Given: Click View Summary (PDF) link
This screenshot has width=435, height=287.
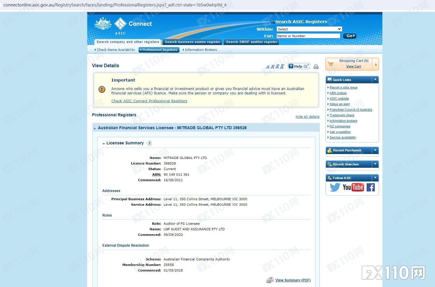Looking at the screenshot, I should [293, 280].
